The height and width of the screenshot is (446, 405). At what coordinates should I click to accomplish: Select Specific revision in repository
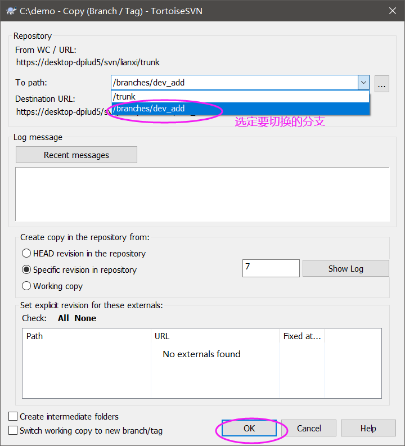[x=79, y=269]
